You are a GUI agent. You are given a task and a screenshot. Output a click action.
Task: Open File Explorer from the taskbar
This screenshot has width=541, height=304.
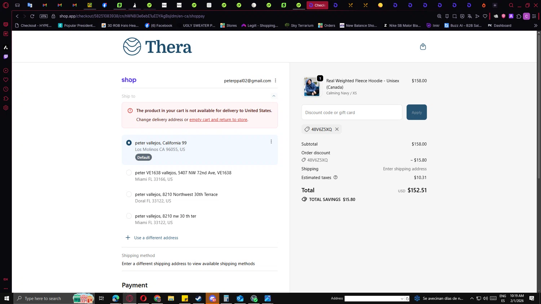(x=171, y=298)
